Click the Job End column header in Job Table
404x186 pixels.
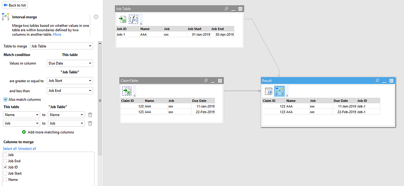coord(222,29)
